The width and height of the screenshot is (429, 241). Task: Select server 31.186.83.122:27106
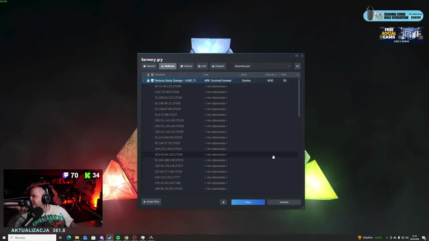point(220,97)
